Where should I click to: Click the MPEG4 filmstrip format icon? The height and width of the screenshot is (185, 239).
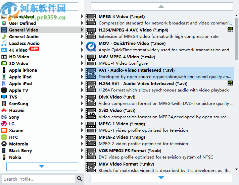(91, 20)
